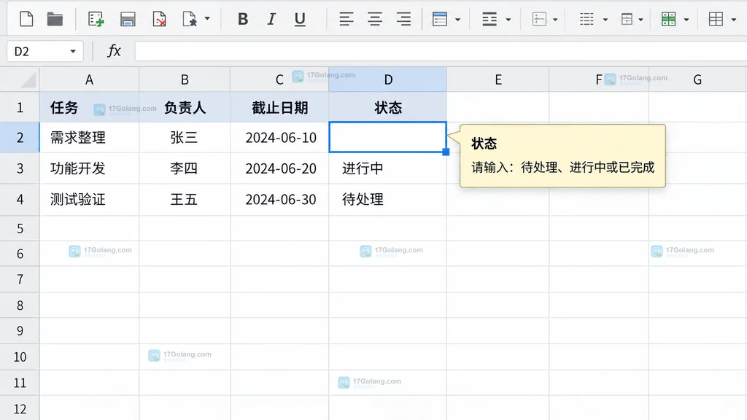Center-align the text
This screenshot has height=420, width=747.
[375, 20]
